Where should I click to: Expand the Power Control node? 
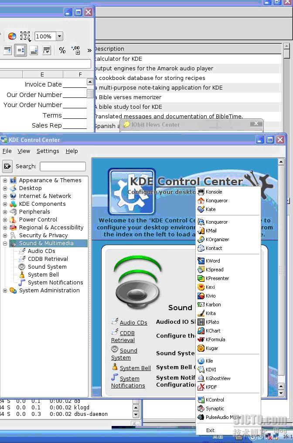(x=5, y=220)
